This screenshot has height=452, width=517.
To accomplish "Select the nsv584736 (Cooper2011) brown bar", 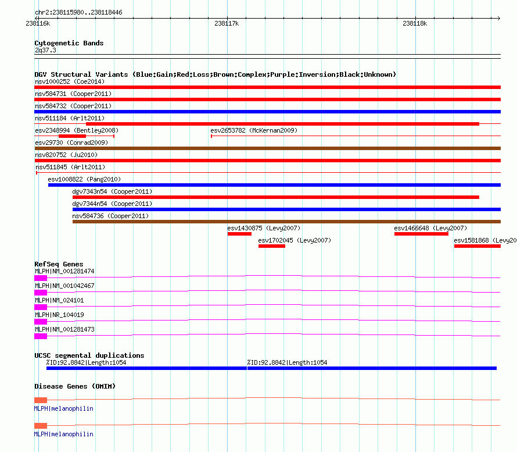I will [x=286, y=222].
